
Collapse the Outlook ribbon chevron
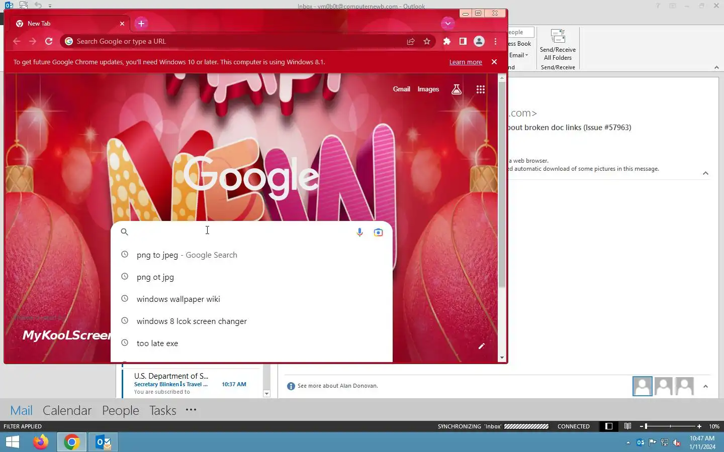[x=716, y=67]
